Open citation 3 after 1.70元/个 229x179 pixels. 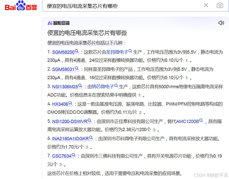click(x=87, y=147)
